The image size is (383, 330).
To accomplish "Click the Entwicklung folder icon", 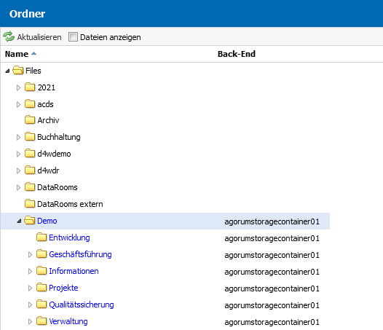I will [x=42, y=237].
